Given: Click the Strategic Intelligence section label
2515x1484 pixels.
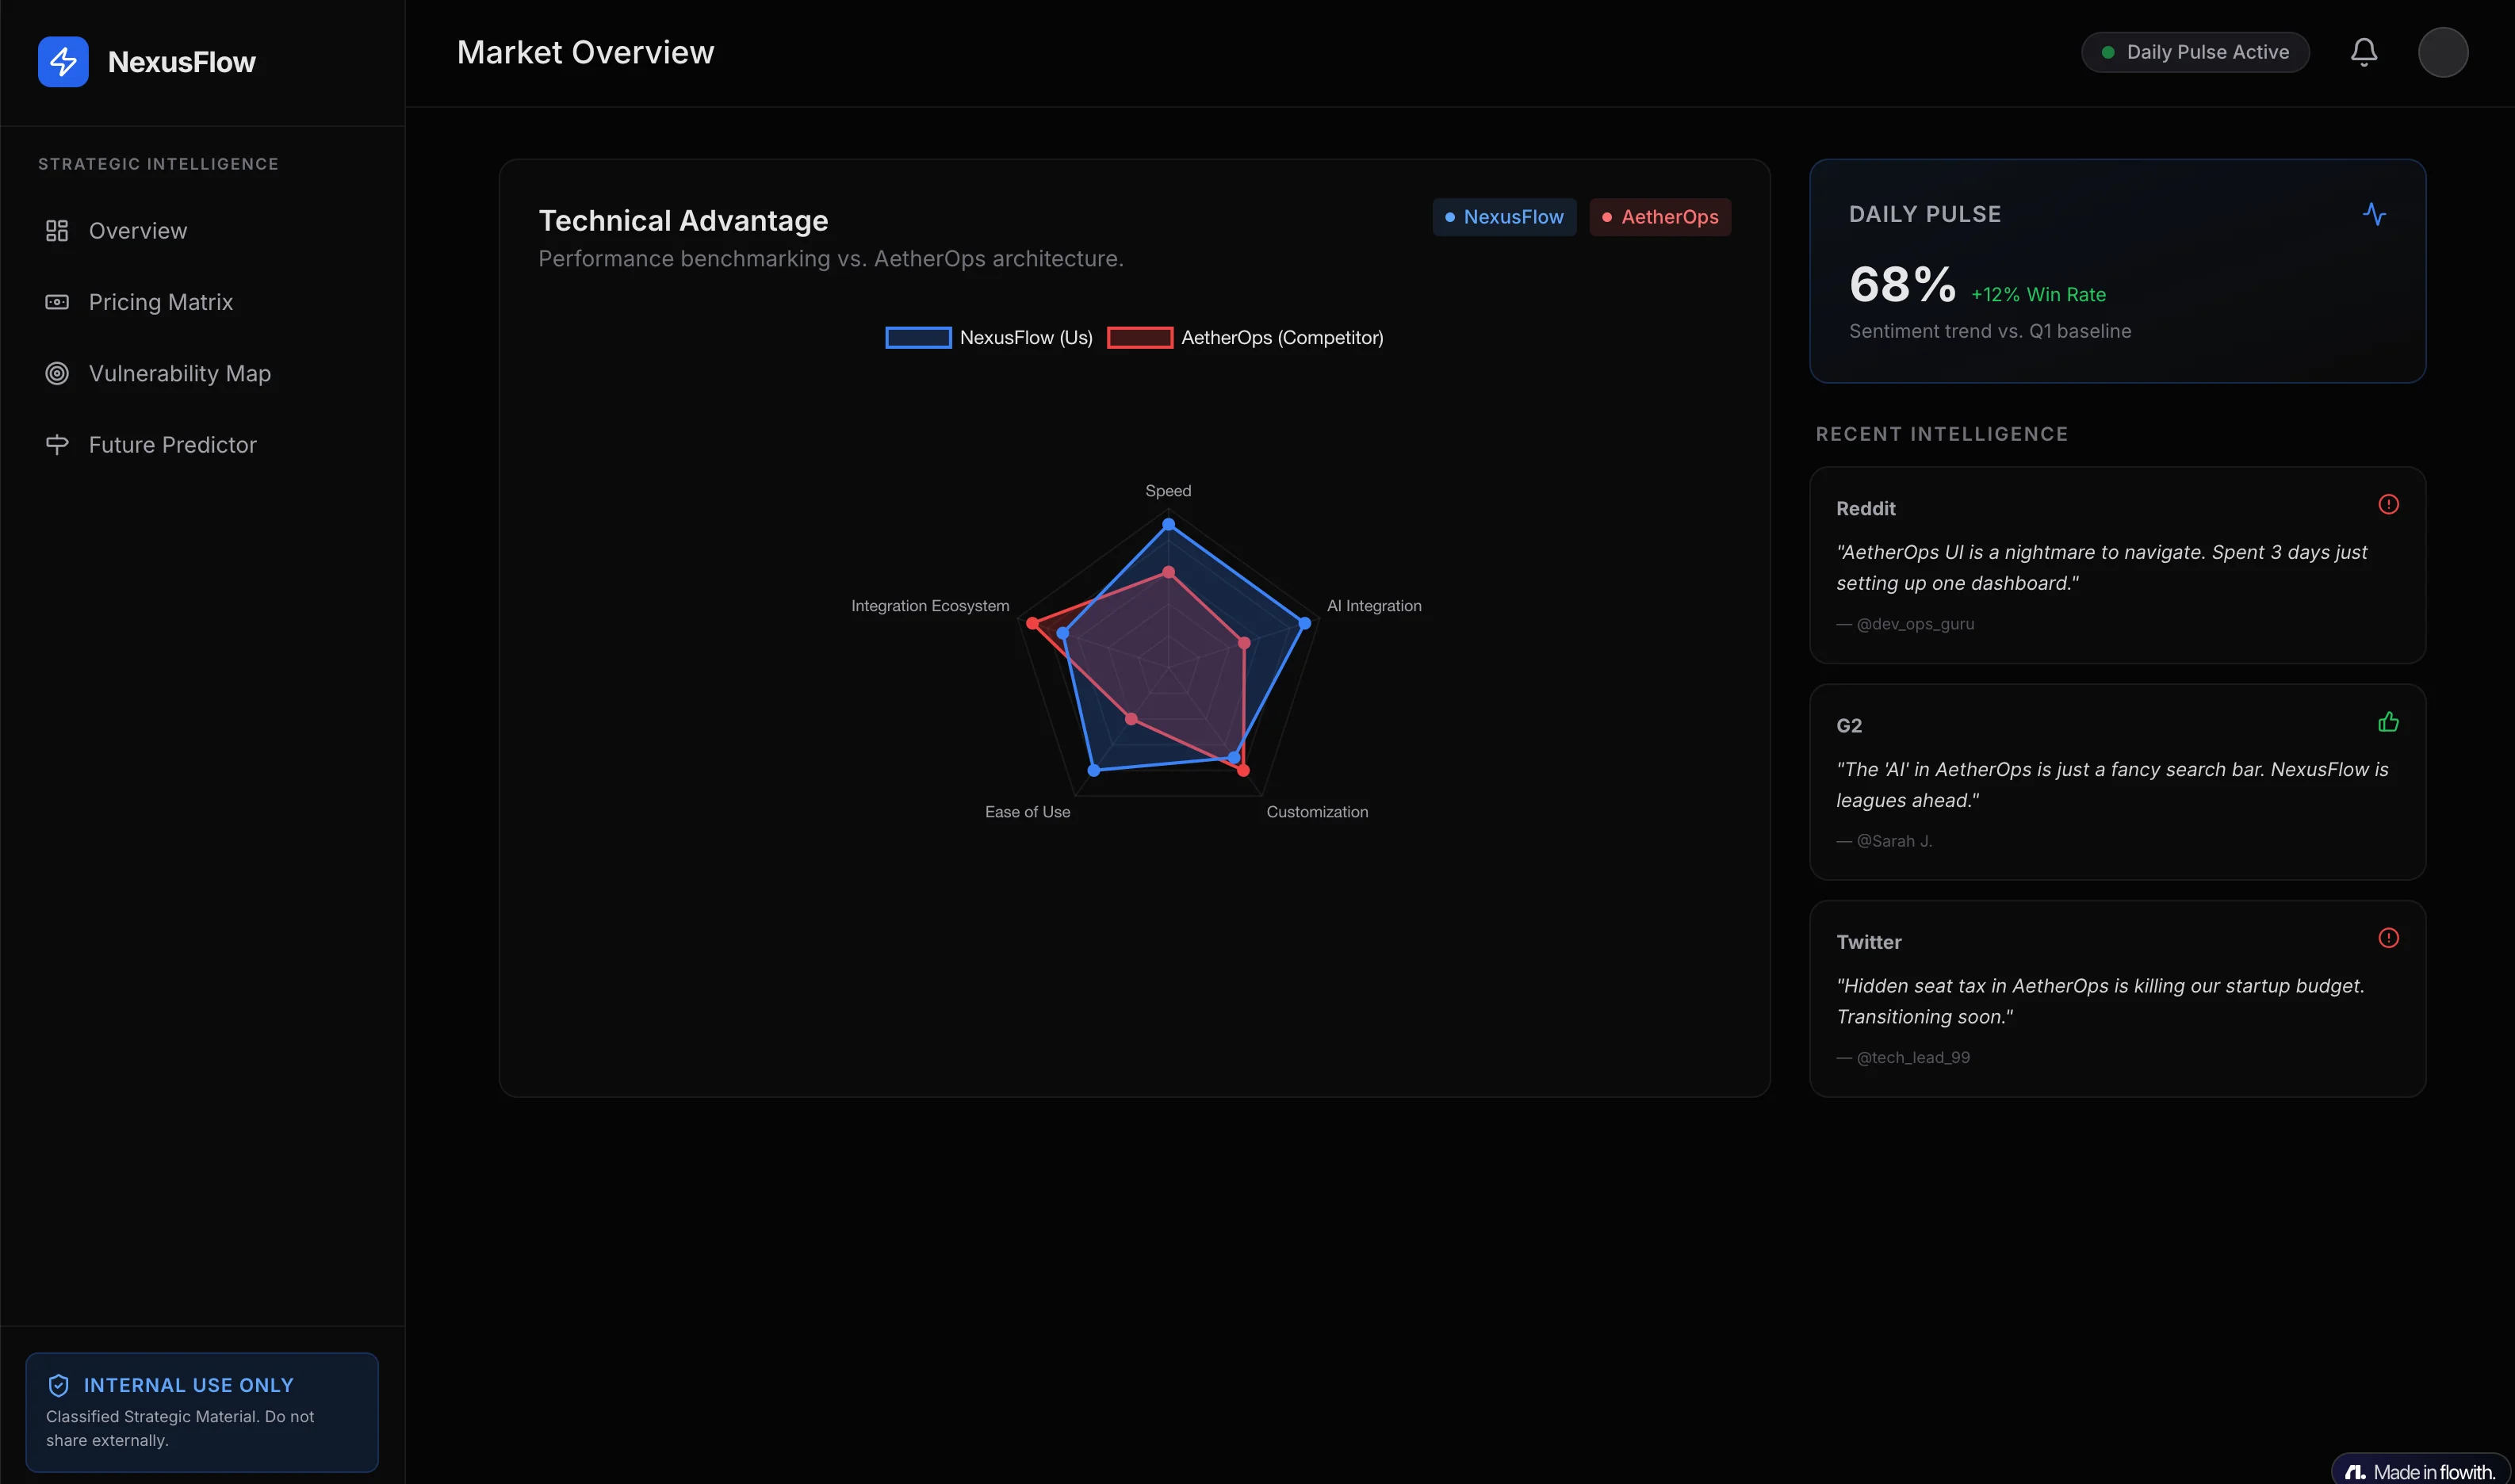Looking at the screenshot, I should (x=158, y=164).
